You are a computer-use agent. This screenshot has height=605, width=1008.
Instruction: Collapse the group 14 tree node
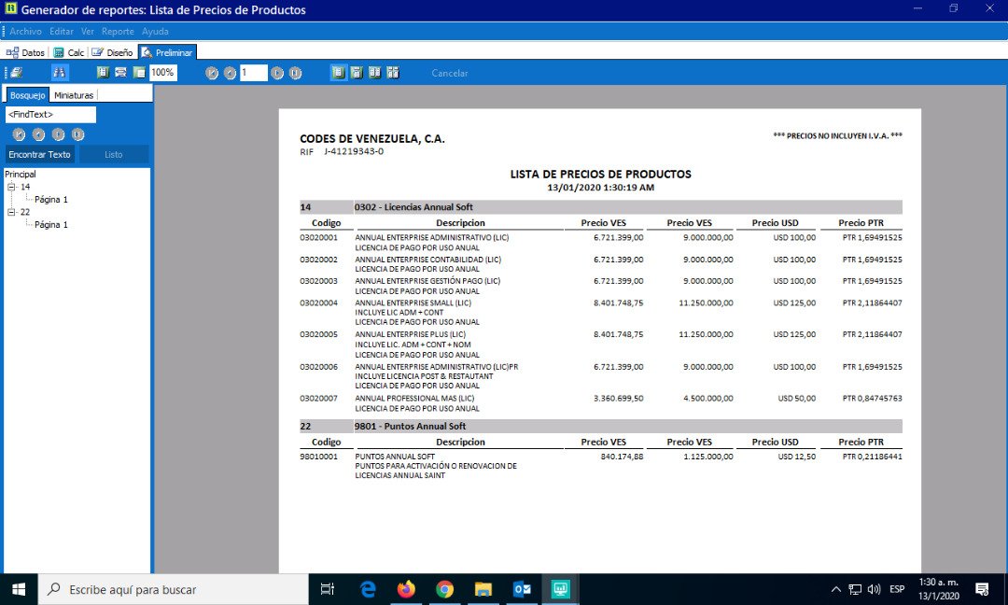click(x=11, y=187)
